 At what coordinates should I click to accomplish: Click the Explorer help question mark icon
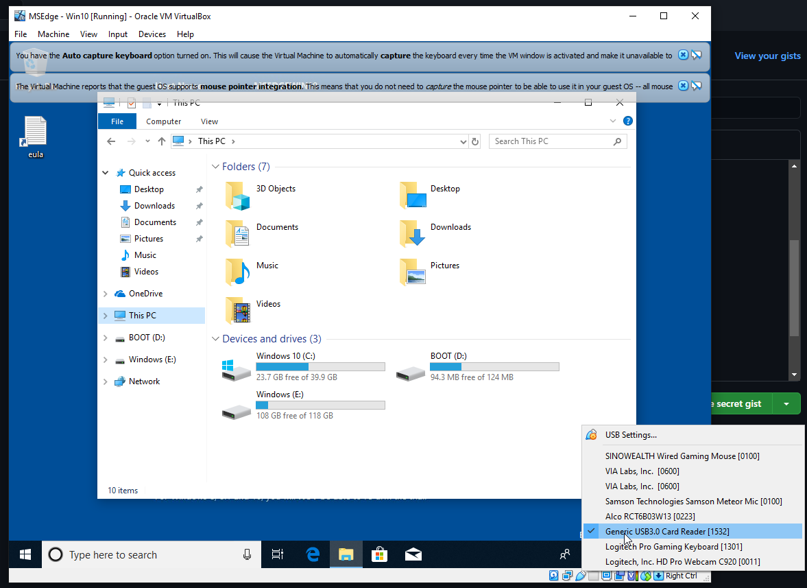[x=627, y=121]
